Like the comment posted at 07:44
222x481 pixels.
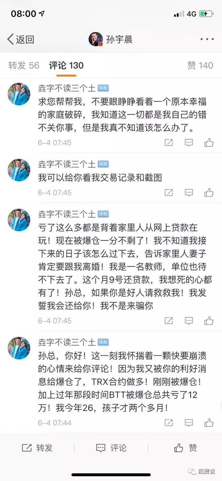tap(209, 422)
